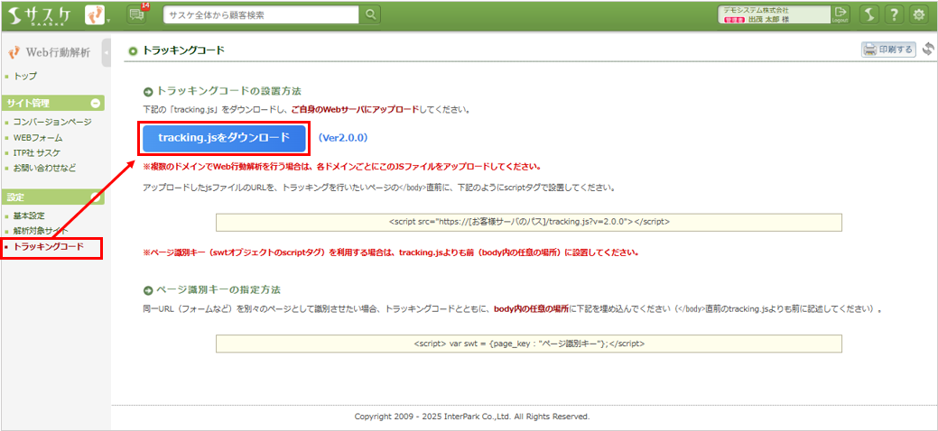Click the Logout icon
The width and height of the screenshot is (938, 431).
[x=840, y=15]
